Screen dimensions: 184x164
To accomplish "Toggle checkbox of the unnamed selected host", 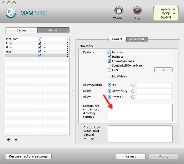I will pyautogui.click(x=40, y=55).
